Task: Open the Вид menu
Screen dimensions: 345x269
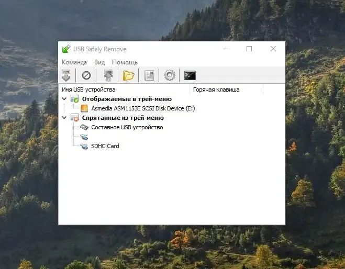Action: 99,62
